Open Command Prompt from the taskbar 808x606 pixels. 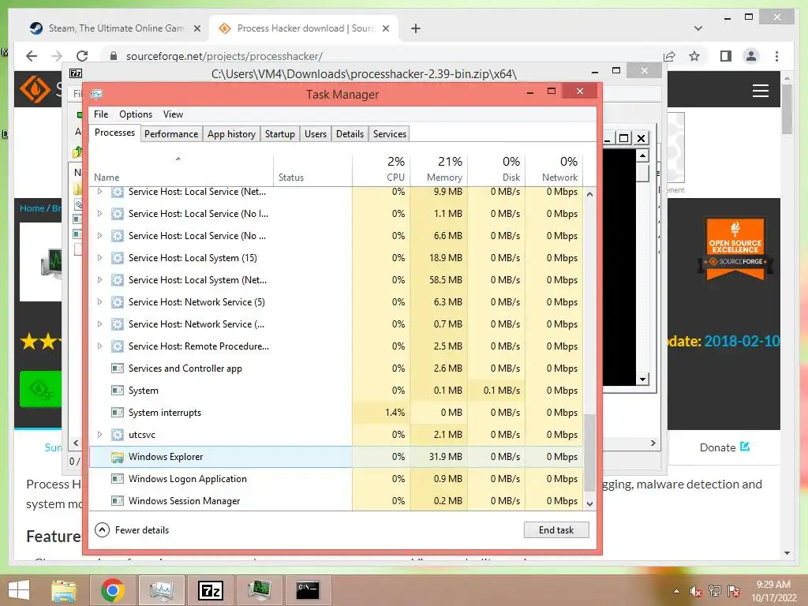coord(308,590)
